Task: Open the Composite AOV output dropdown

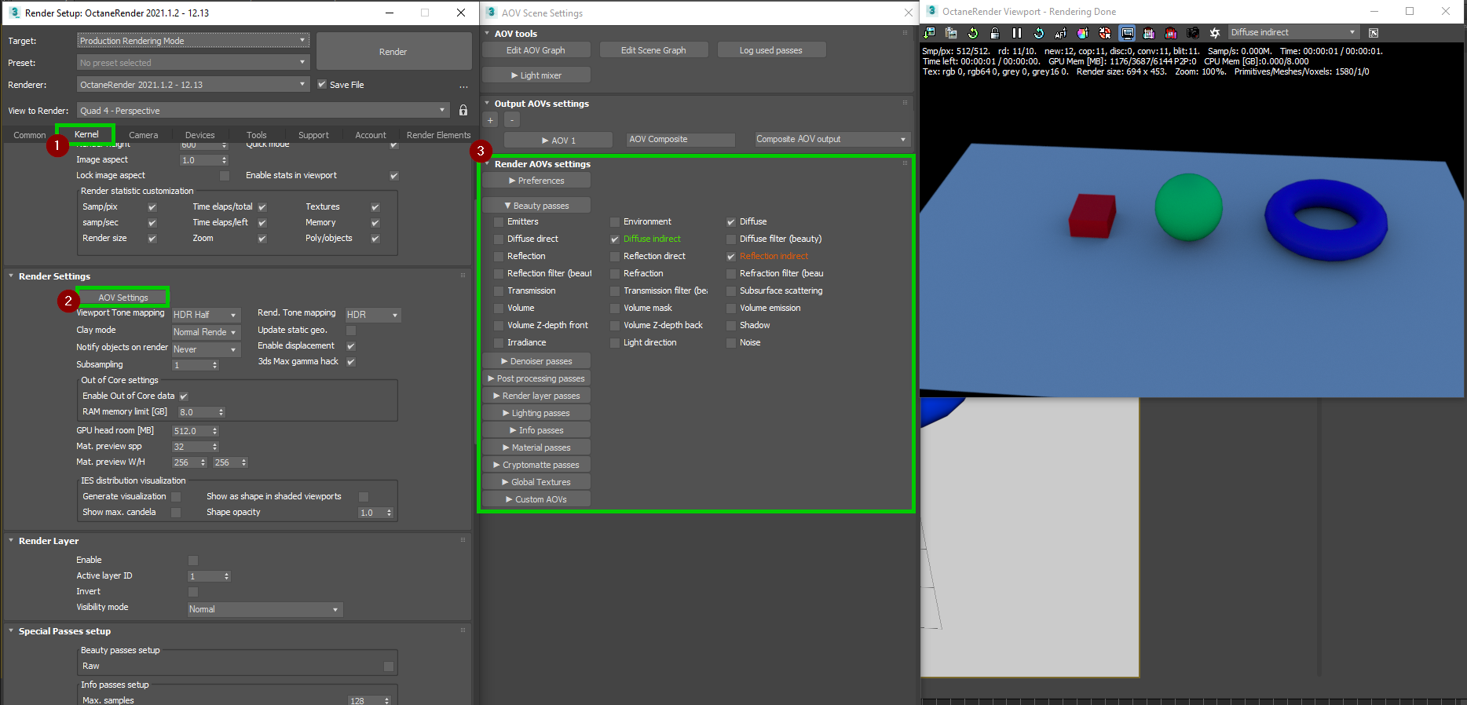Action: coord(832,140)
